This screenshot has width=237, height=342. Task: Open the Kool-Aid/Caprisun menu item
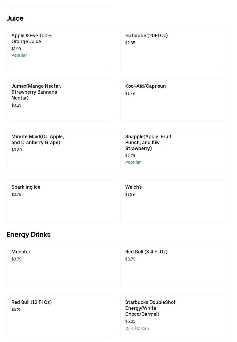[x=174, y=100]
